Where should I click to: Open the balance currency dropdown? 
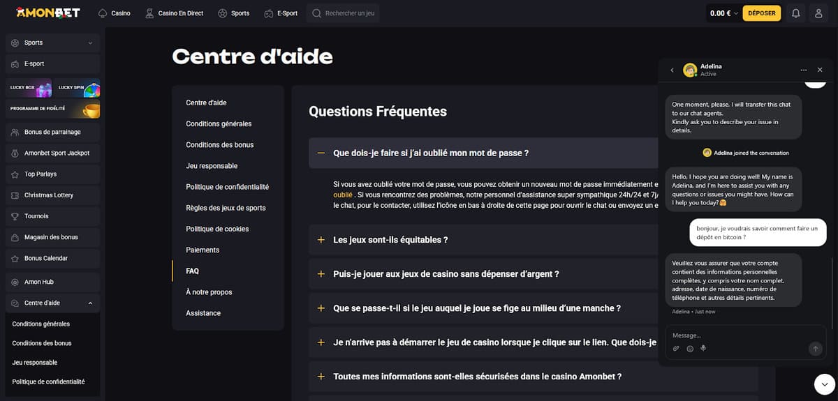[x=736, y=13]
